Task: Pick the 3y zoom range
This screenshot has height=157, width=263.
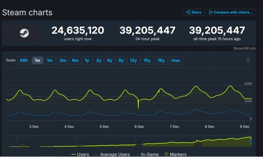Action: (98, 60)
